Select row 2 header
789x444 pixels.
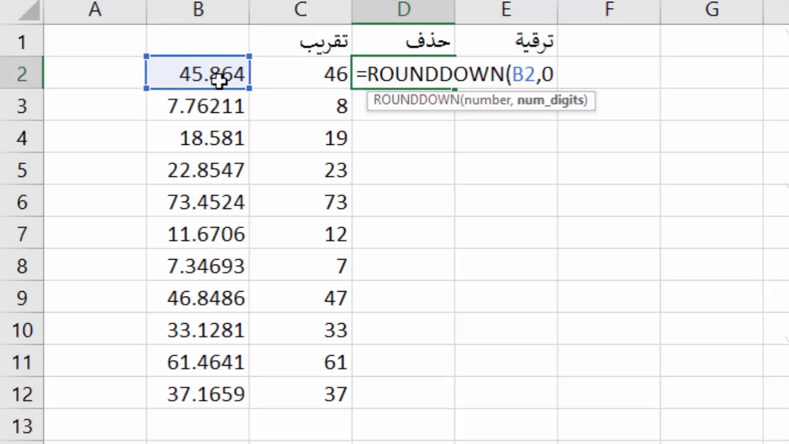(22, 73)
